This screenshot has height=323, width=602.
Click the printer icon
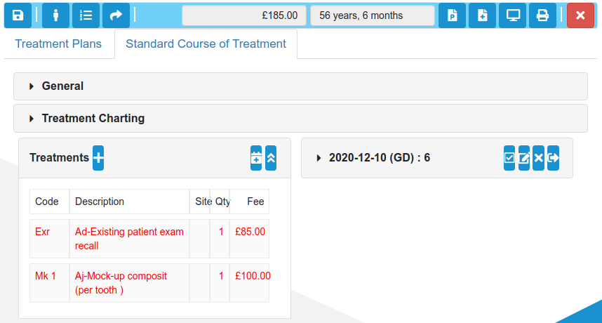pyautogui.click(x=542, y=15)
